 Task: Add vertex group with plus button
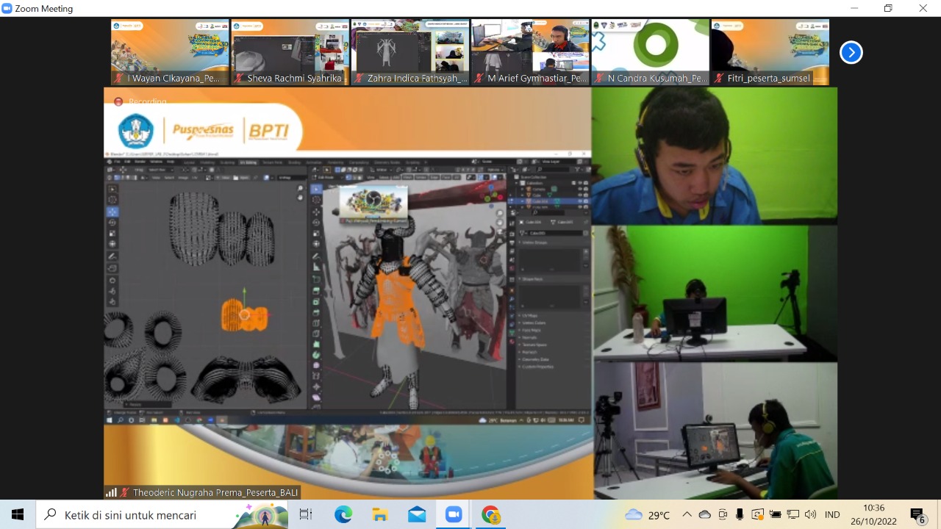[586, 251]
